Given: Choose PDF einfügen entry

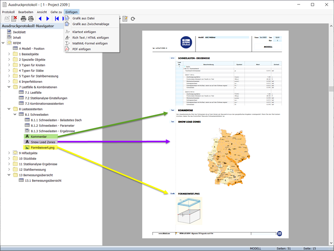Looking at the screenshot, I should (x=81, y=49).
